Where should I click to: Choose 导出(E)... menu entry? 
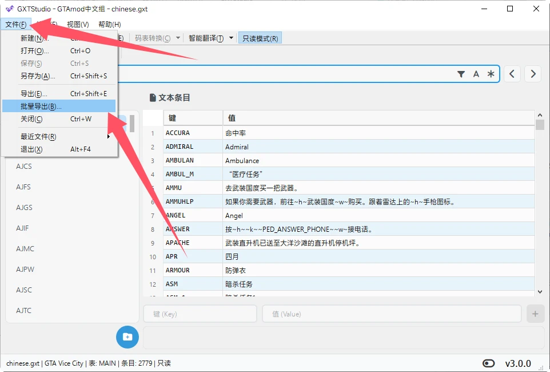(x=59, y=94)
